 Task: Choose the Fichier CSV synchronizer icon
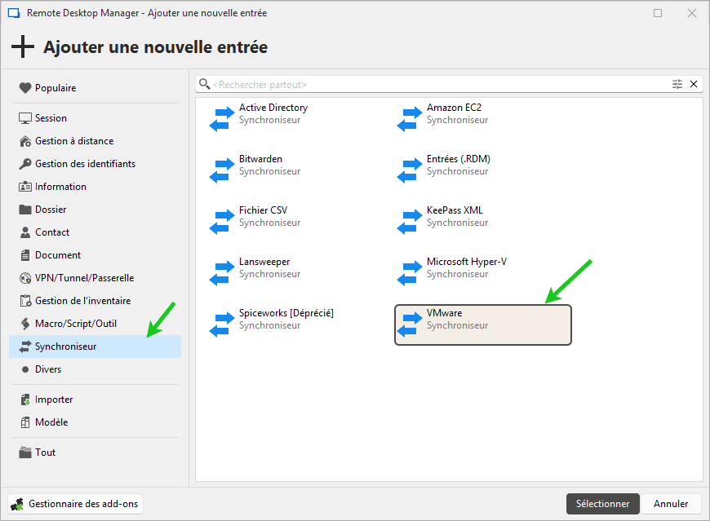click(221, 222)
